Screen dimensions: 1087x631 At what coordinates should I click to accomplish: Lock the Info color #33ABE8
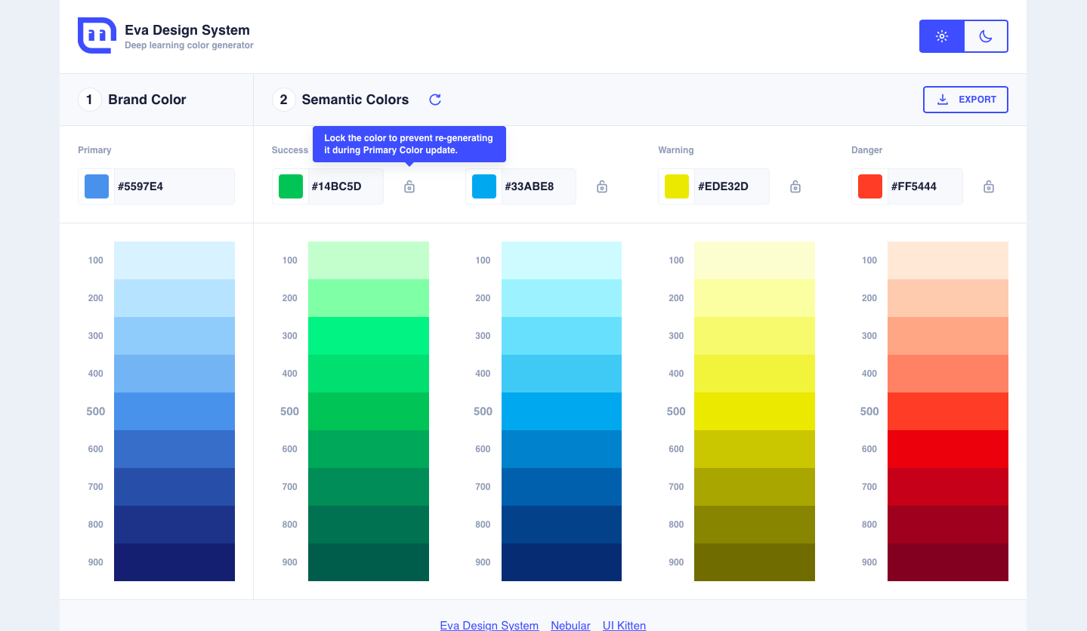[602, 186]
